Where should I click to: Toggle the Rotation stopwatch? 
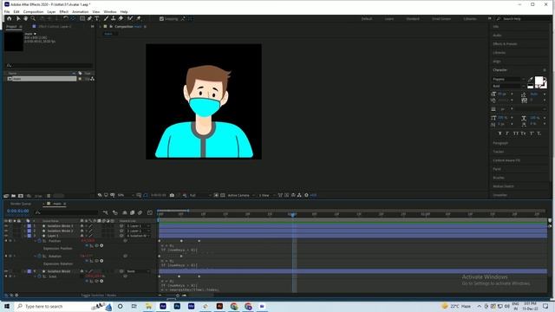[x=40, y=257]
